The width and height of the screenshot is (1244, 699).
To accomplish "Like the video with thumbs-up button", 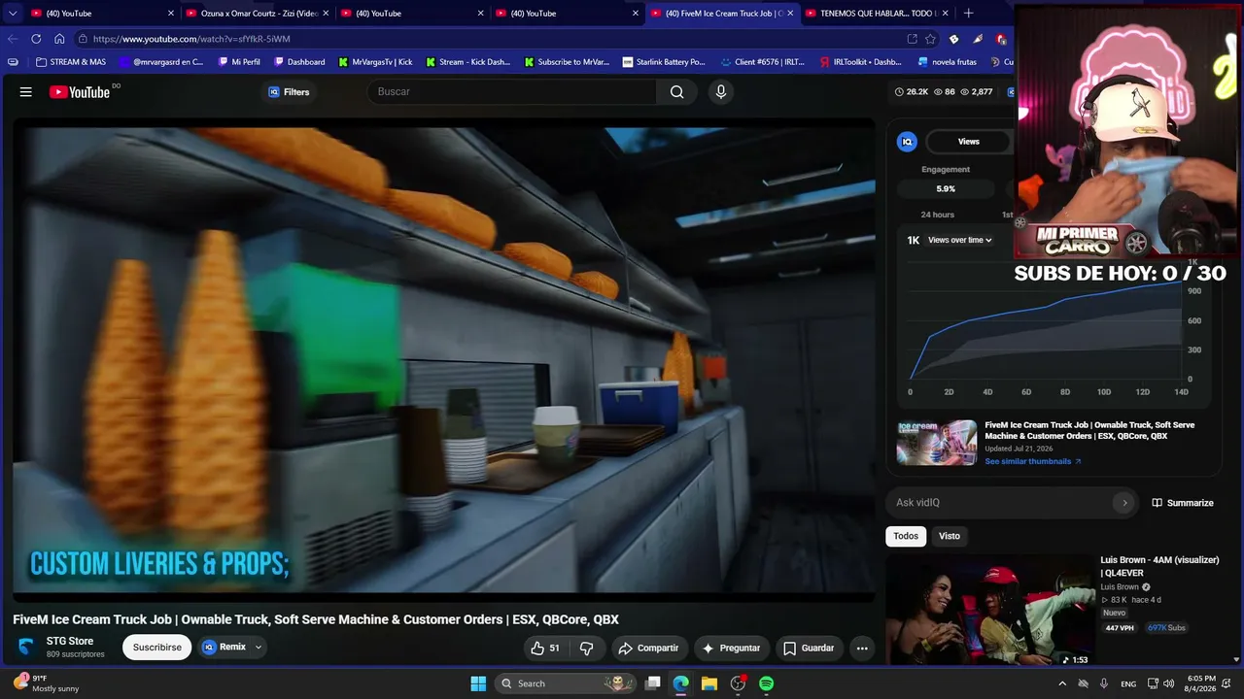I will pos(545,648).
